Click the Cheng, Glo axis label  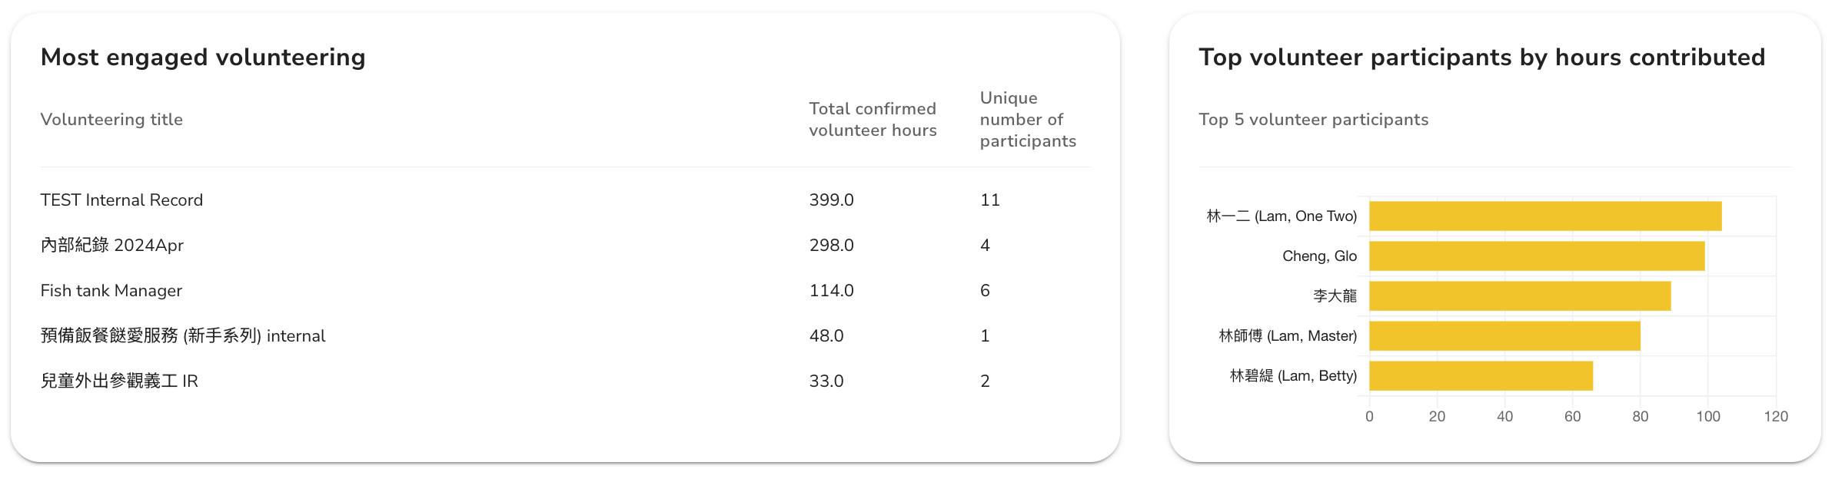(x=1319, y=256)
